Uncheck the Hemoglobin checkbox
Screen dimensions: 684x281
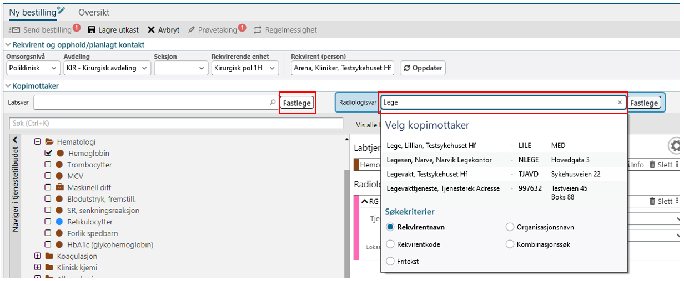click(x=48, y=154)
